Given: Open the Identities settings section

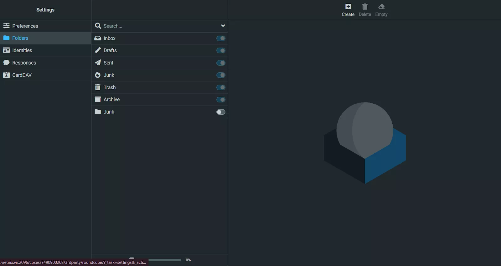Looking at the screenshot, I should point(45,50).
